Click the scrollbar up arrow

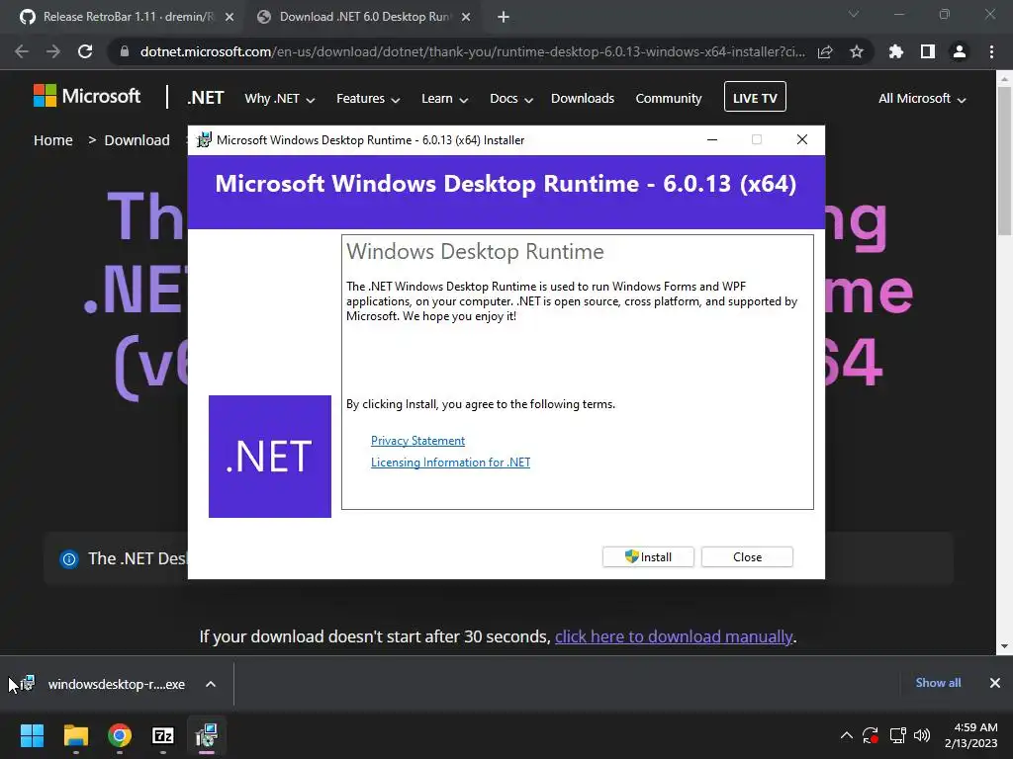1005,79
